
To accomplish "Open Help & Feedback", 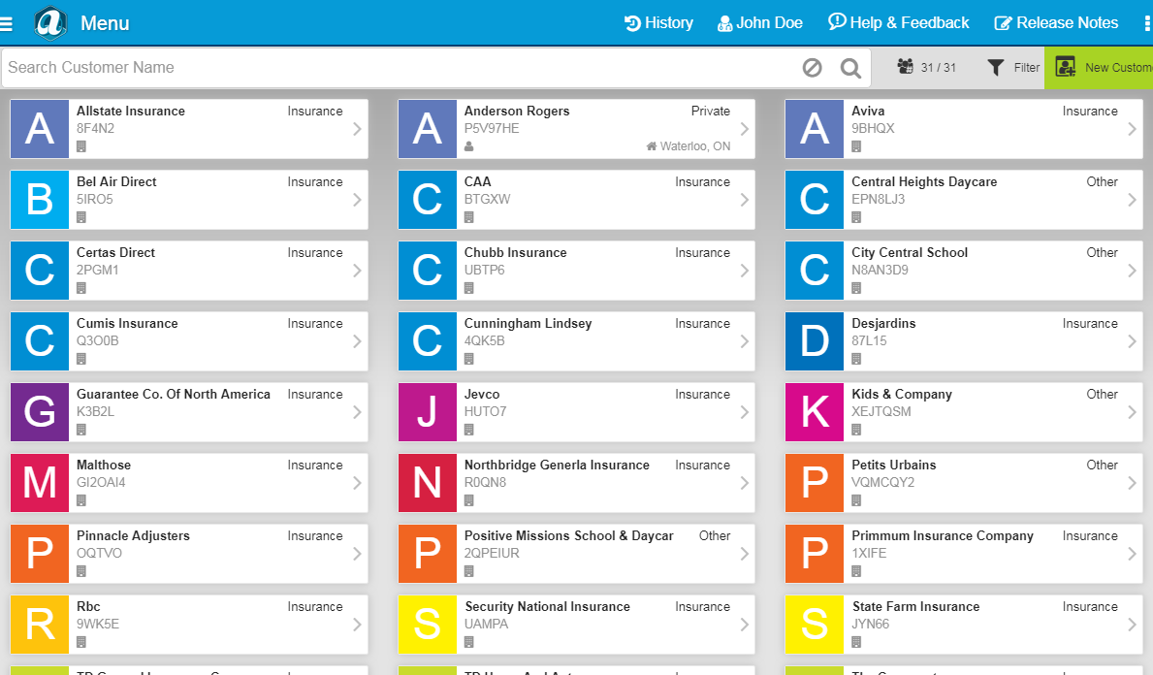I will click(899, 23).
